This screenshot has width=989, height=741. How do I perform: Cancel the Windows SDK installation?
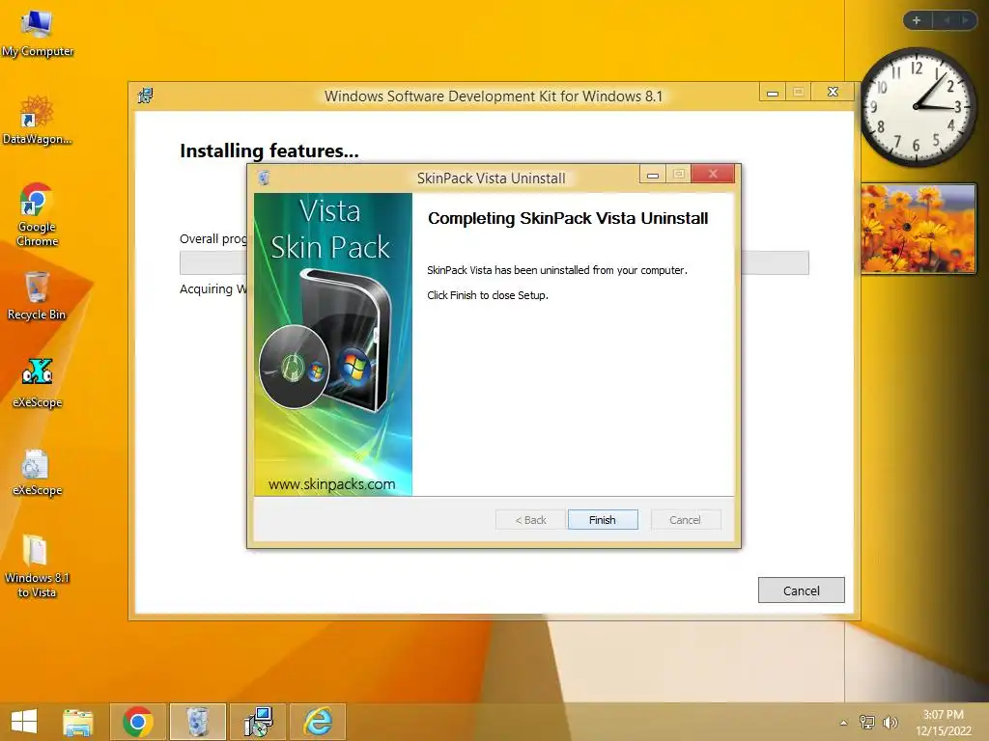[801, 590]
